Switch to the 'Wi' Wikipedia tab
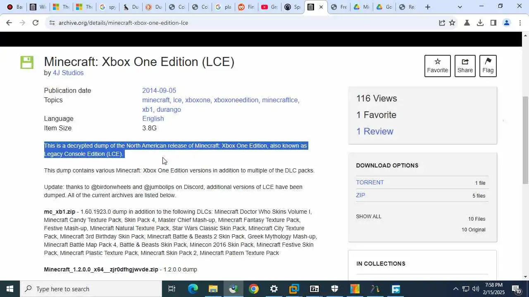This screenshot has width=529, height=297. (38, 7)
